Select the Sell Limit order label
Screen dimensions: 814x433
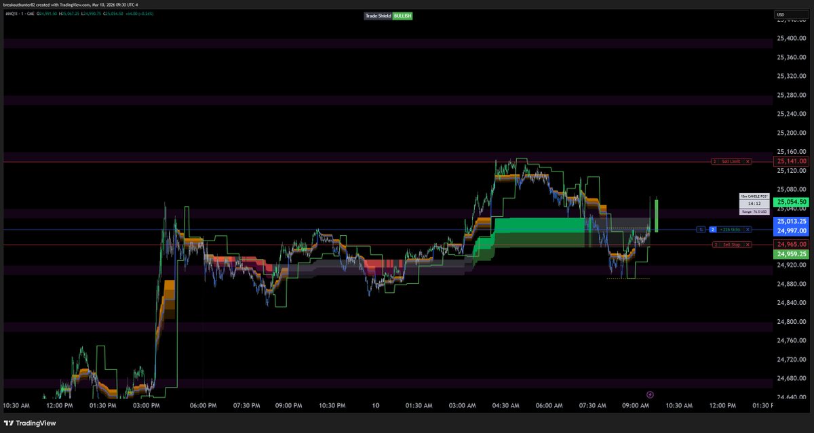[731, 161]
